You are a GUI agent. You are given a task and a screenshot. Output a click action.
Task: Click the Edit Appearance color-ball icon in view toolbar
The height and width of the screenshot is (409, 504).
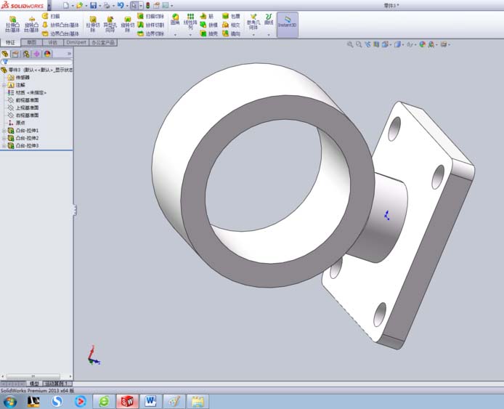423,44
